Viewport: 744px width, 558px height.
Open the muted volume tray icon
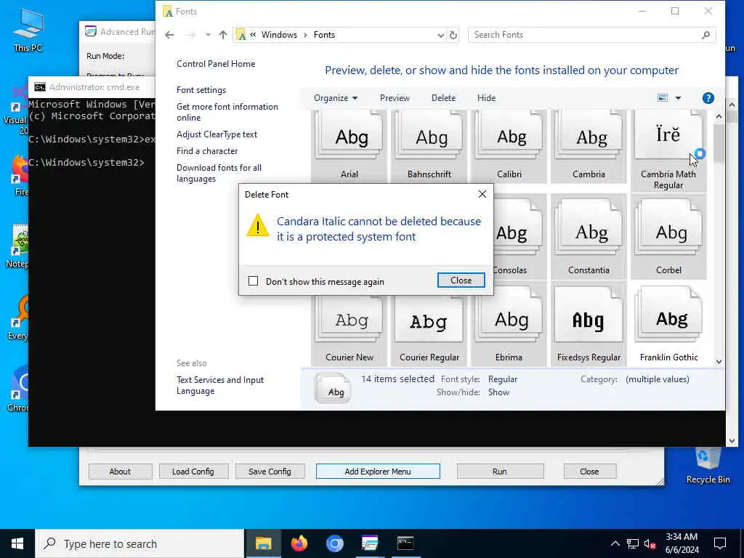click(x=650, y=543)
